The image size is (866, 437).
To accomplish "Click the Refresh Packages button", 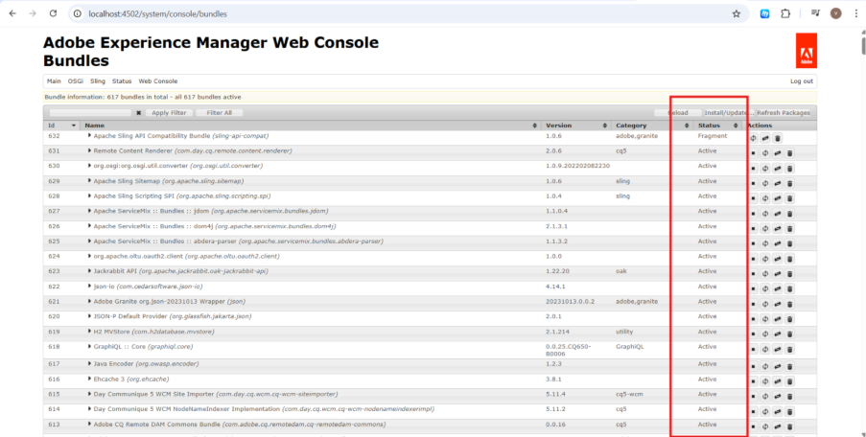I will pyautogui.click(x=784, y=112).
